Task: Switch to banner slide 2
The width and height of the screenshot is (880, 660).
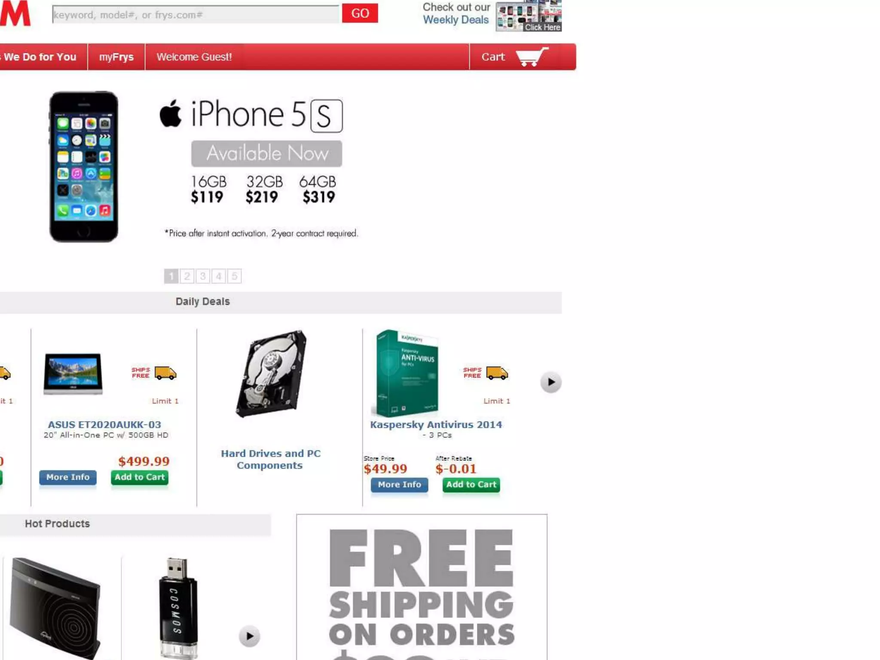Action: 187,276
